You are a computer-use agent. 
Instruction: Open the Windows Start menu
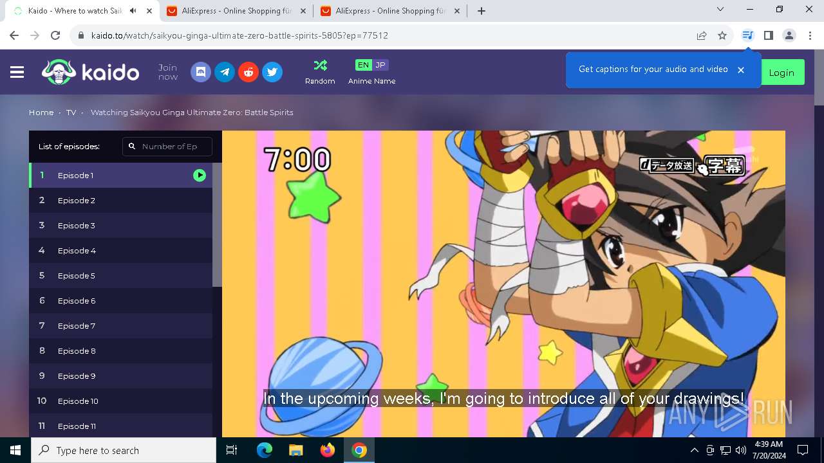(x=15, y=450)
